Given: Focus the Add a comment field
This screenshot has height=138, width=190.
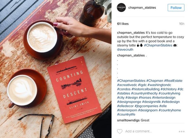Looking at the screenshot, I should (138, 131).
